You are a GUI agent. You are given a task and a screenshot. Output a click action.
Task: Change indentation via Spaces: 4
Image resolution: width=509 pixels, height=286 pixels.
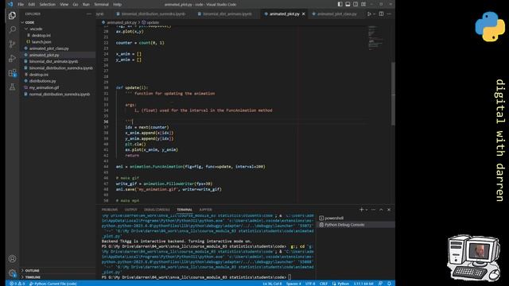point(293,284)
